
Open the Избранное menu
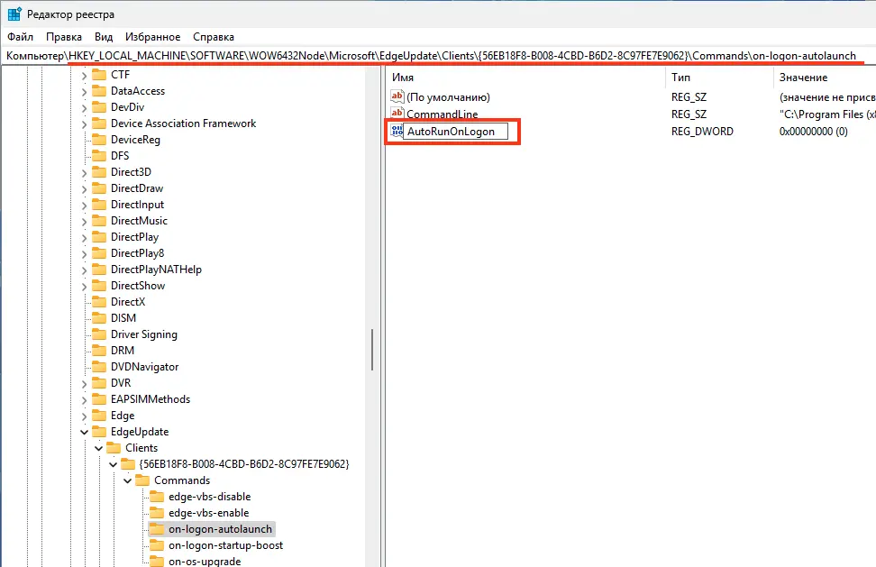click(x=152, y=37)
